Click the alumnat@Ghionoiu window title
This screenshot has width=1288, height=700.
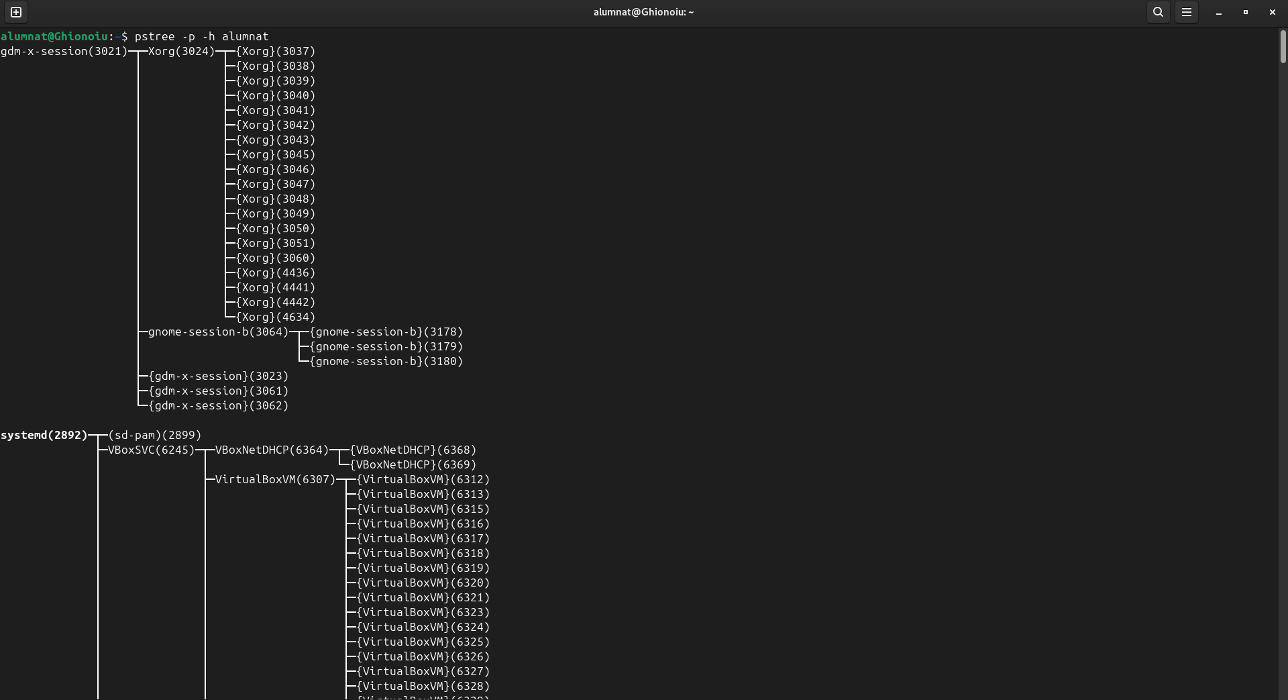(x=643, y=12)
